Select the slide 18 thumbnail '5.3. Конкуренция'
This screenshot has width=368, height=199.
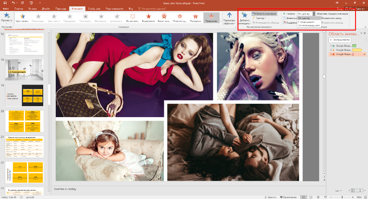coord(24,70)
